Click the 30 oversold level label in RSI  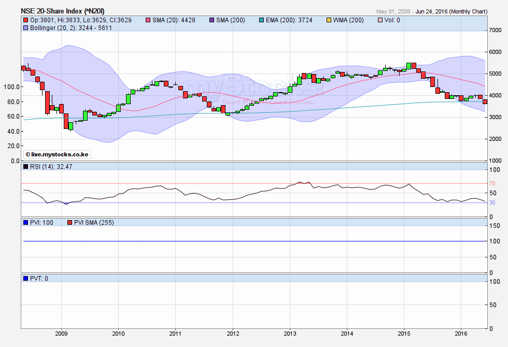pyautogui.click(x=492, y=203)
